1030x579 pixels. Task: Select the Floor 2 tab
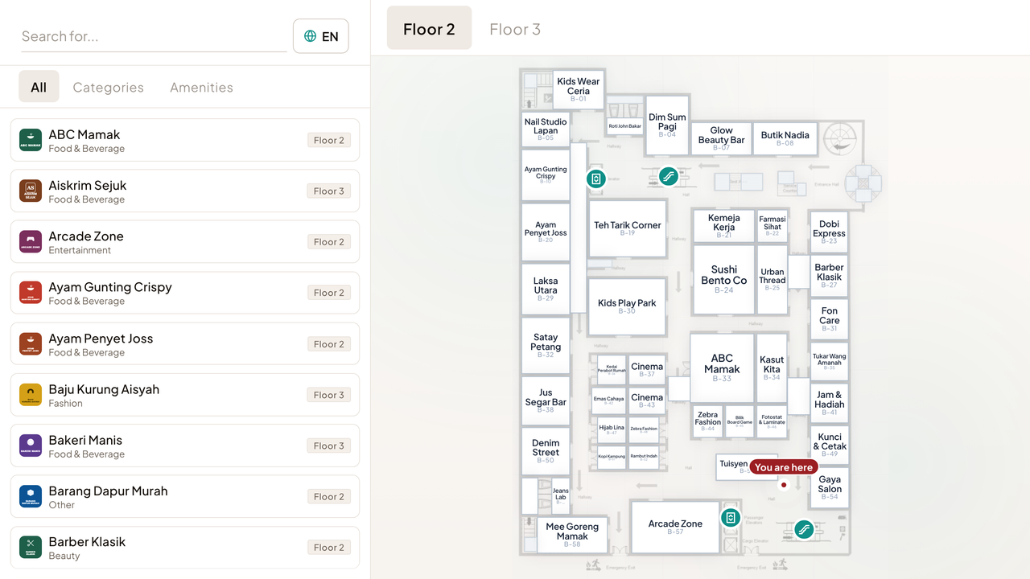coord(429,29)
